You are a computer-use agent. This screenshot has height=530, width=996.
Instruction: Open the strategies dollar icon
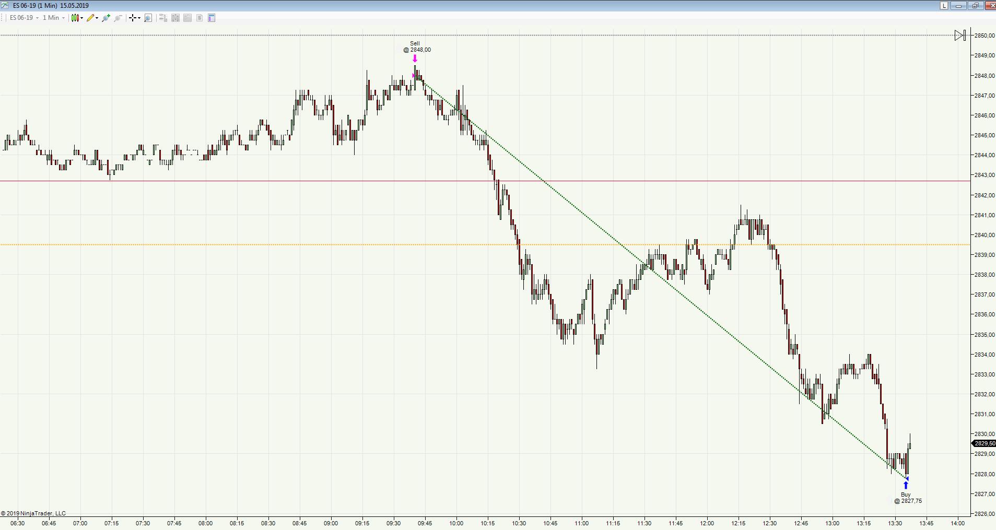[x=200, y=18]
